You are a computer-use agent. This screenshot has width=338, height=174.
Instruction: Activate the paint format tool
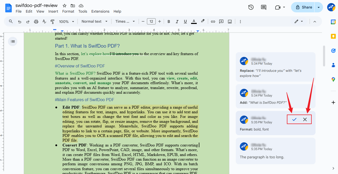[x=52, y=22]
